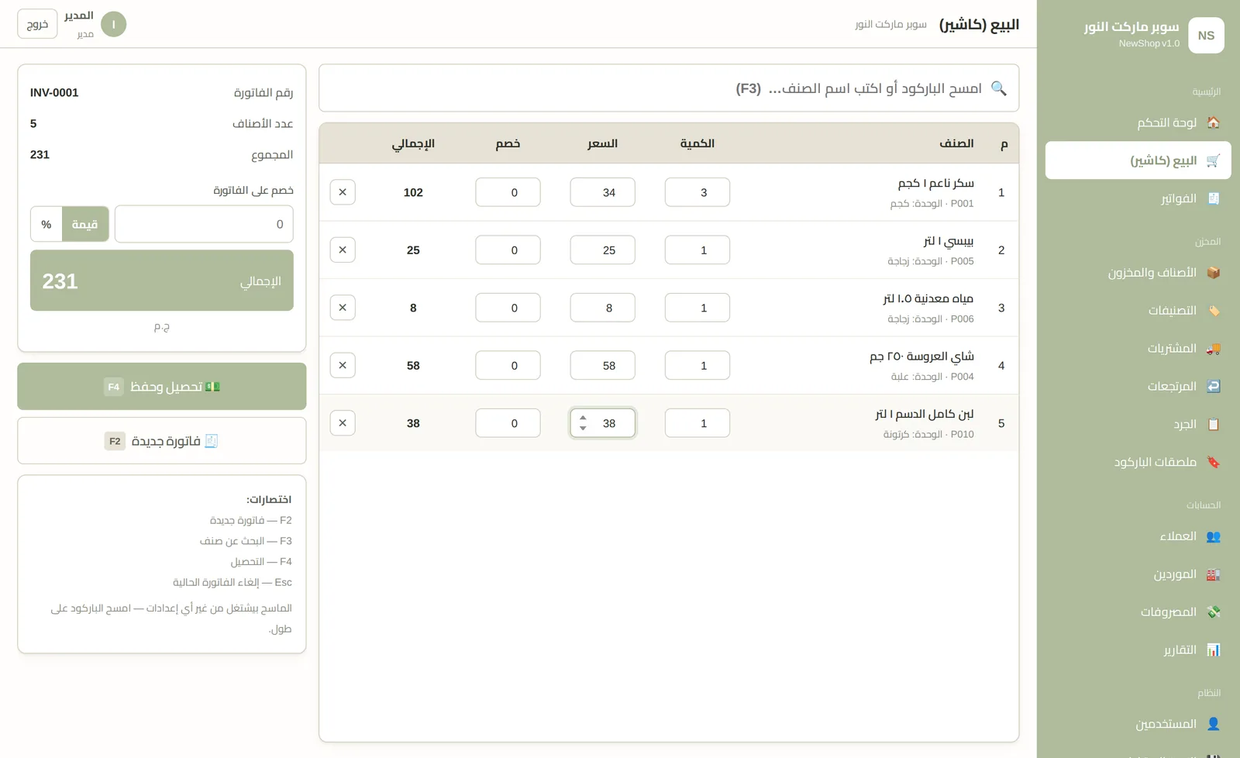The width and height of the screenshot is (1240, 758).
Task: Click the المصروفات expenses icon
Action: tap(1214, 612)
